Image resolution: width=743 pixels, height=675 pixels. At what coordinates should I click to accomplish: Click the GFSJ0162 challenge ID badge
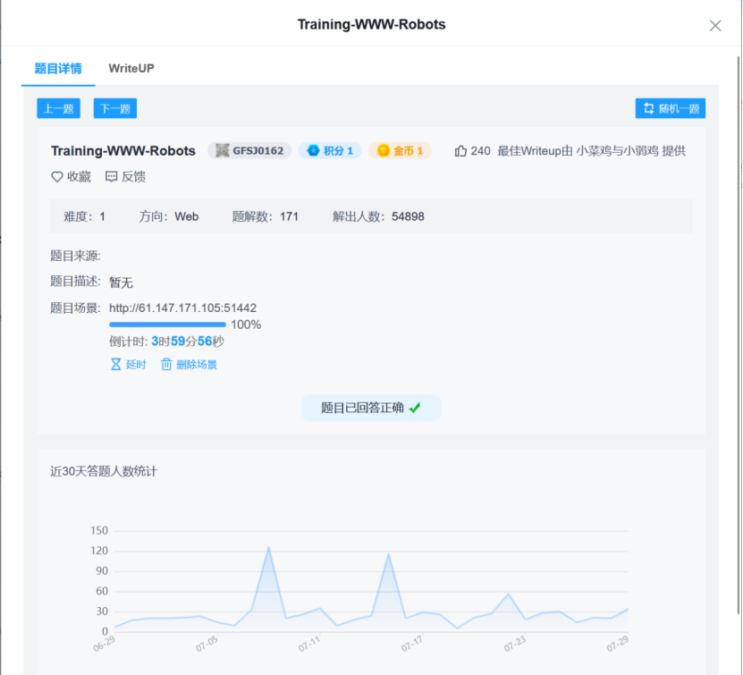(x=249, y=150)
